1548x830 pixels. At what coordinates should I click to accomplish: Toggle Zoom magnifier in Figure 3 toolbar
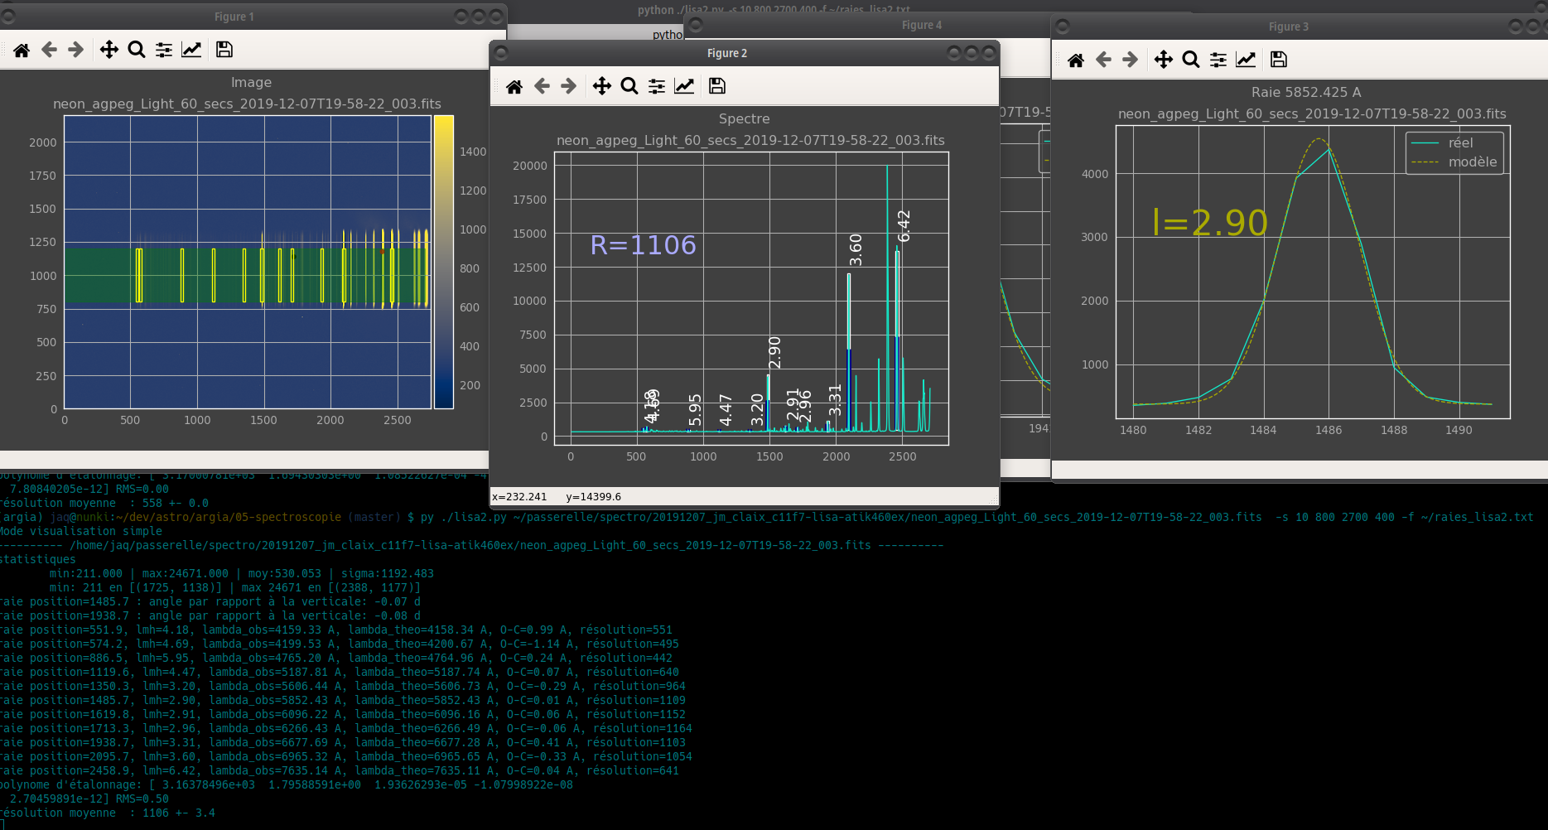[x=1191, y=60]
